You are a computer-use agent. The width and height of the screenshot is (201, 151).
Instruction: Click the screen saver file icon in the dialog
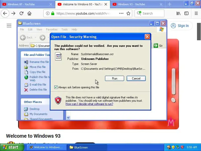point(58,56)
